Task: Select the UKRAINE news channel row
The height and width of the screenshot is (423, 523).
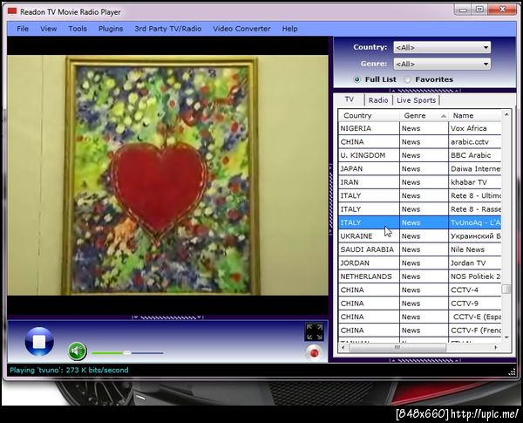Action: pos(419,236)
